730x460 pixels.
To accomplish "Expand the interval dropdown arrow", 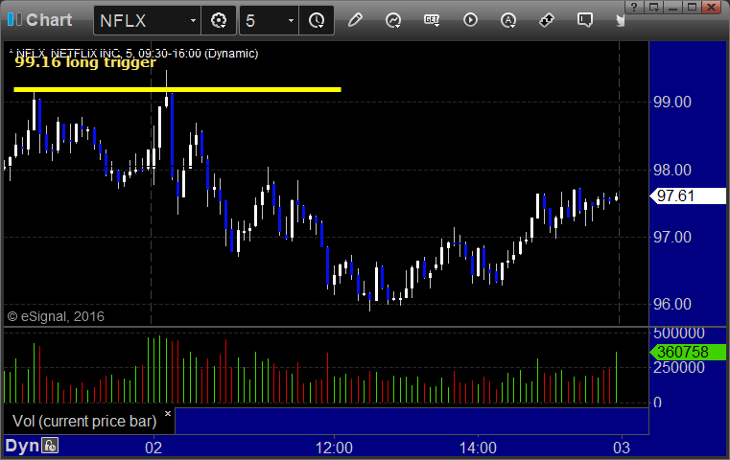I will pyautogui.click(x=291, y=20).
